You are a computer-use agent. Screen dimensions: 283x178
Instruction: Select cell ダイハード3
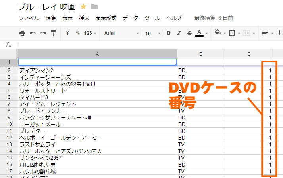(98, 97)
